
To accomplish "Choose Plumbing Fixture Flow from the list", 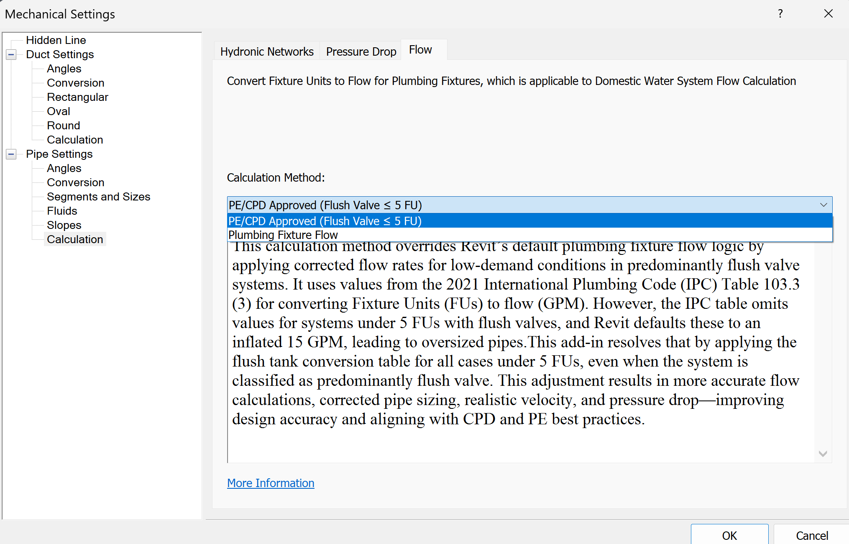I will pos(529,235).
